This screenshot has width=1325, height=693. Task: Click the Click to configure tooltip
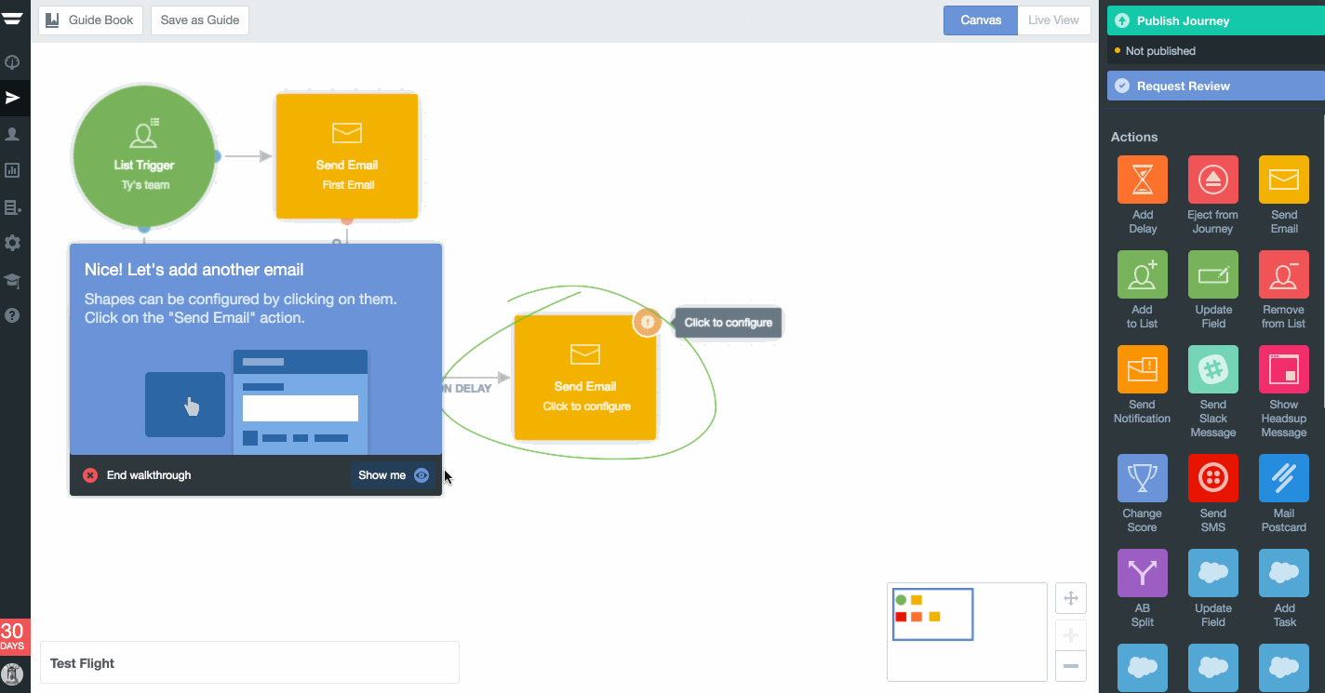[729, 323]
